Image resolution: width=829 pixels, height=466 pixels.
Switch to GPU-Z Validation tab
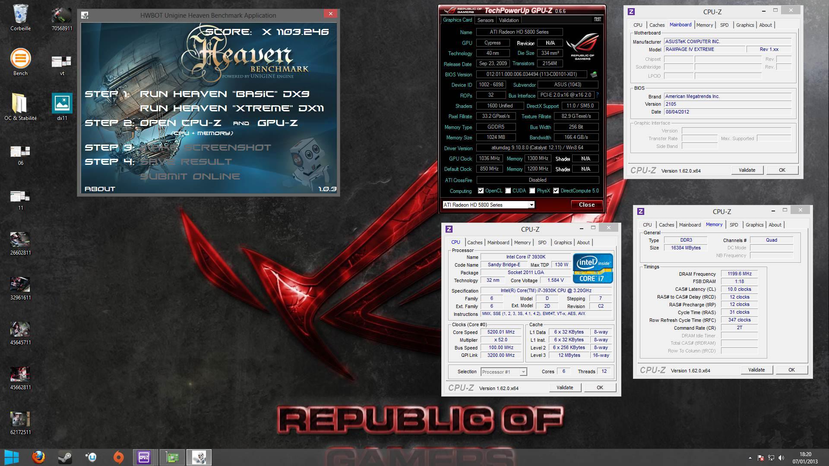click(509, 20)
